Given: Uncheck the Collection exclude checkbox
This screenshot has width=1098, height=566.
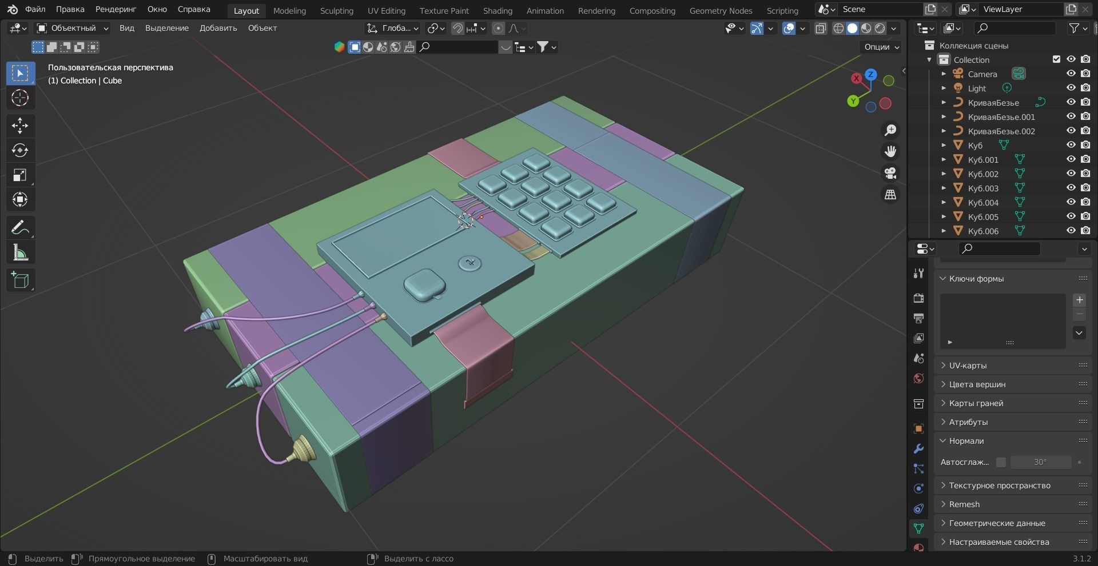Looking at the screenshot, I should pyautogui.click(x=1056, y=59).
